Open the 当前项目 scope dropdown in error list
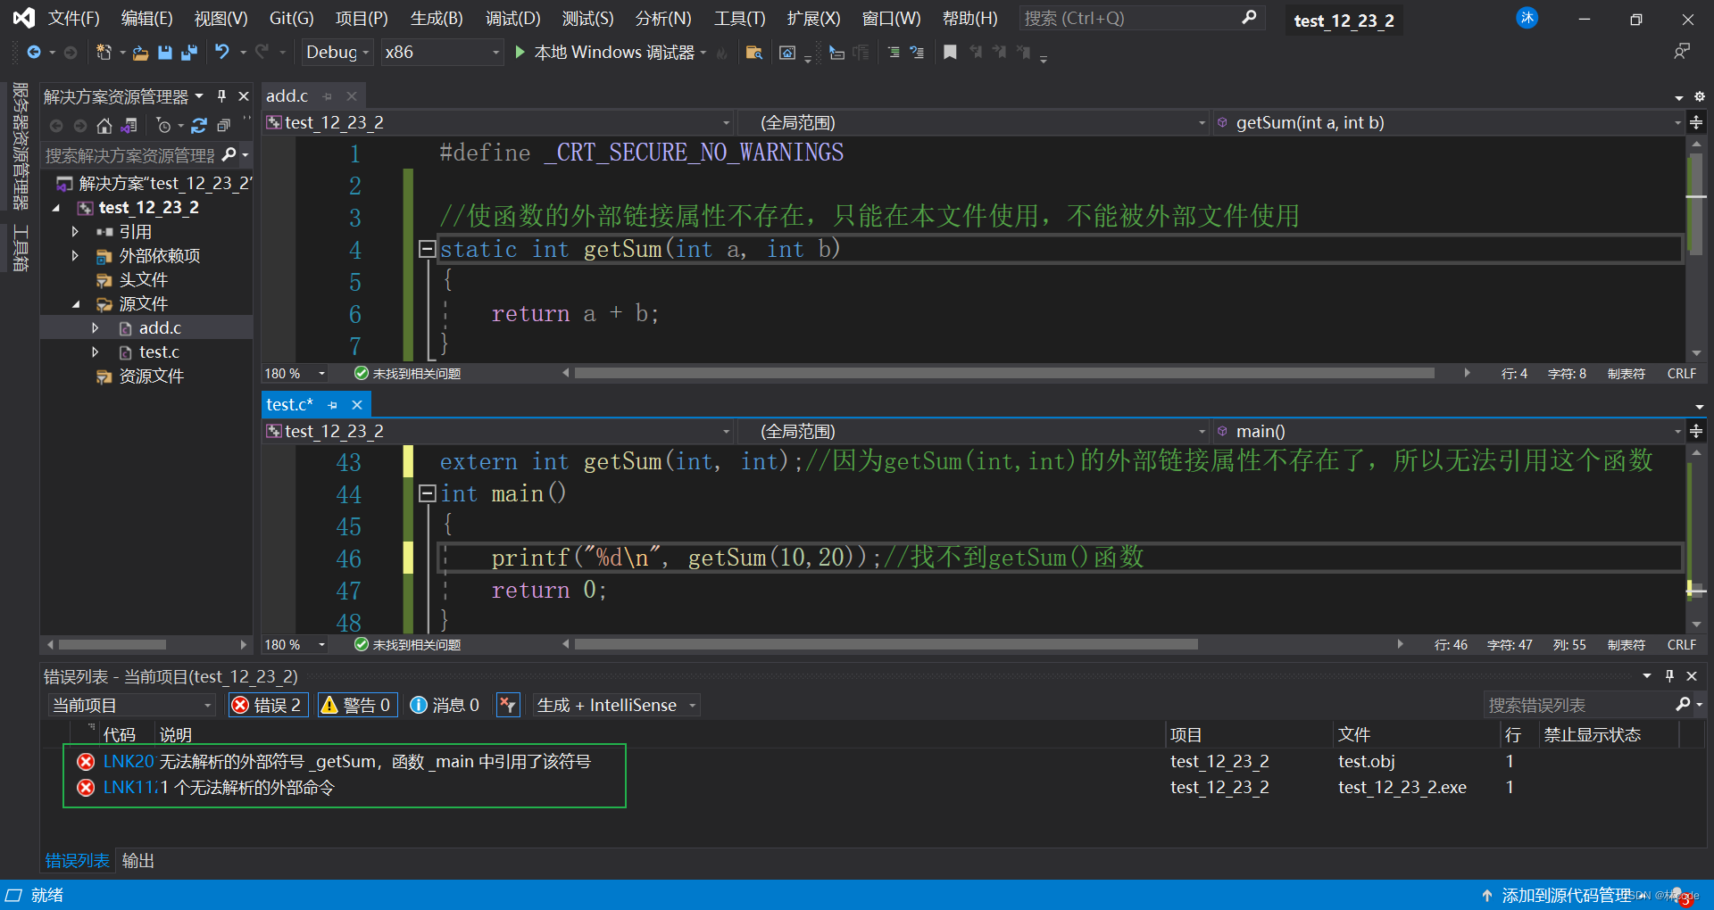Viewport: 1714px width, 910px height. 131,705
